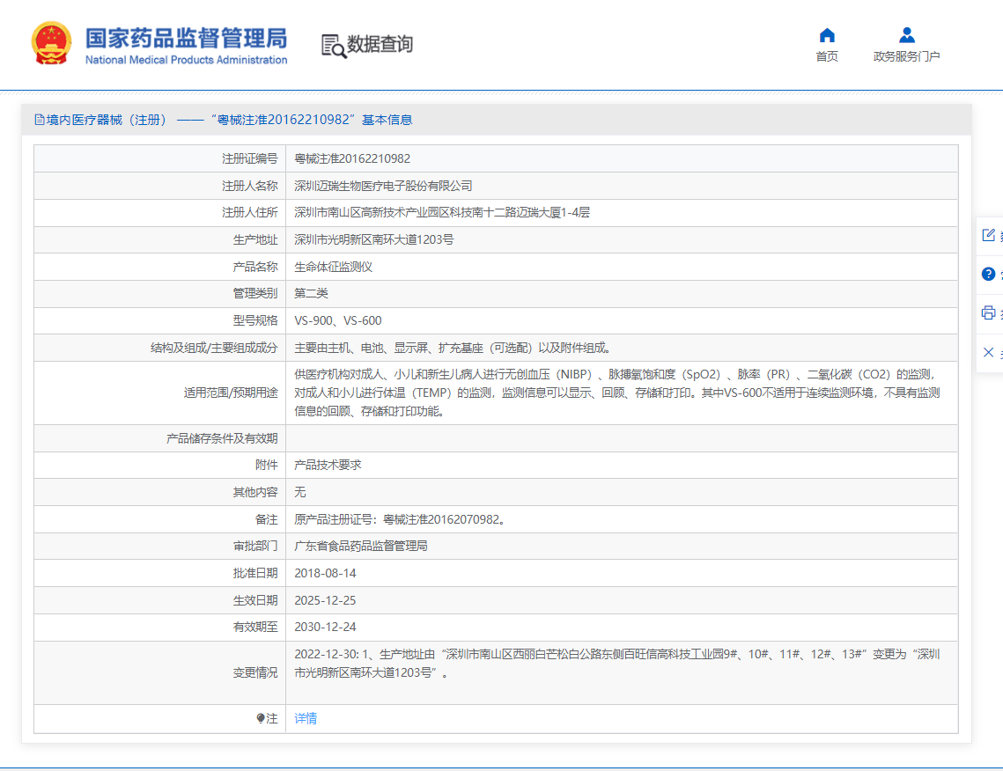The height and width of the screenshot is (771, 1003).
Task: Go to 首页 via the home icon
Action: tap(827, 34)
